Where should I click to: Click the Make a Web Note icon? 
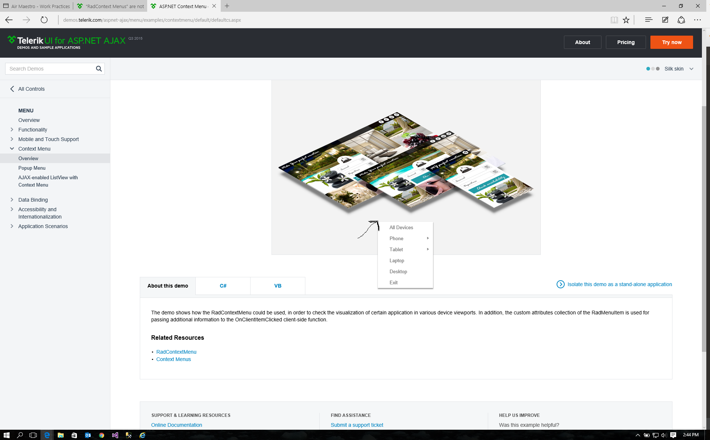665,20
